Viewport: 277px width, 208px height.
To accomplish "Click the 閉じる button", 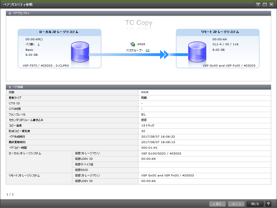I will 255,204.
